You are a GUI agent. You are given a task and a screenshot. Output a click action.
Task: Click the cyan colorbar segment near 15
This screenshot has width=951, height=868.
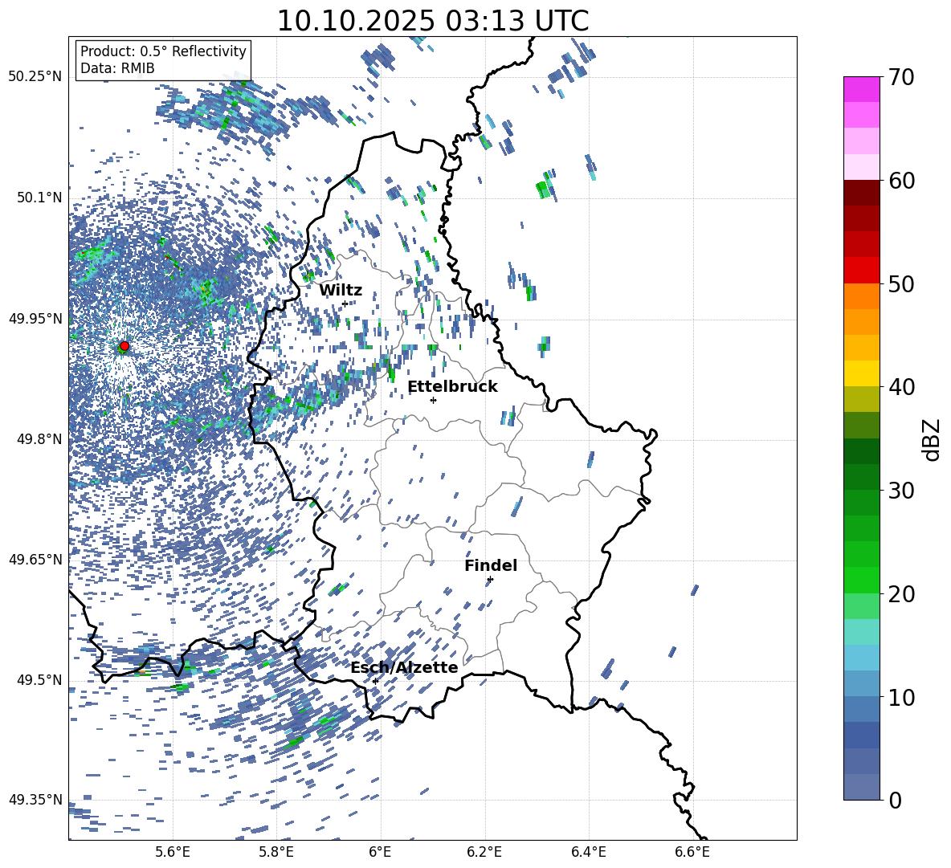862,632
